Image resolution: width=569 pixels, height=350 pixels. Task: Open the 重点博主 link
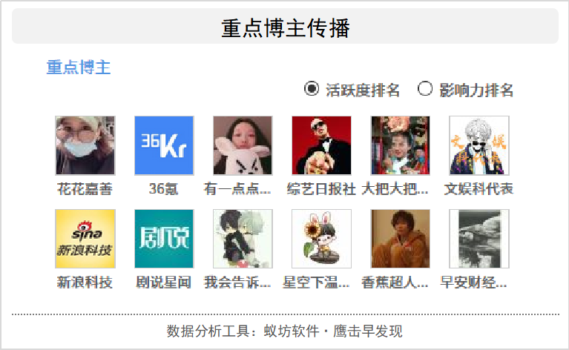[79, 67]
